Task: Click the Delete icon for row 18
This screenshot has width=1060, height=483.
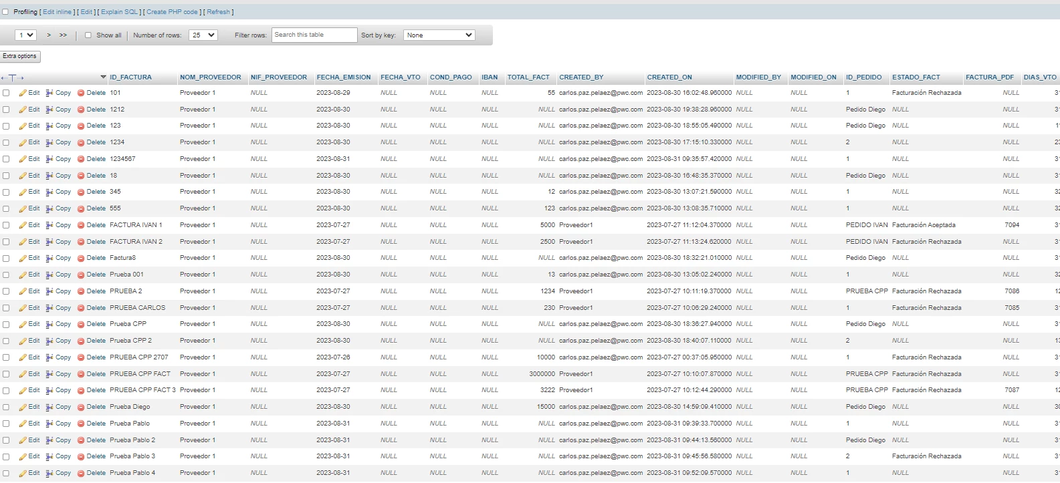Action: click(x=81, y=176)
